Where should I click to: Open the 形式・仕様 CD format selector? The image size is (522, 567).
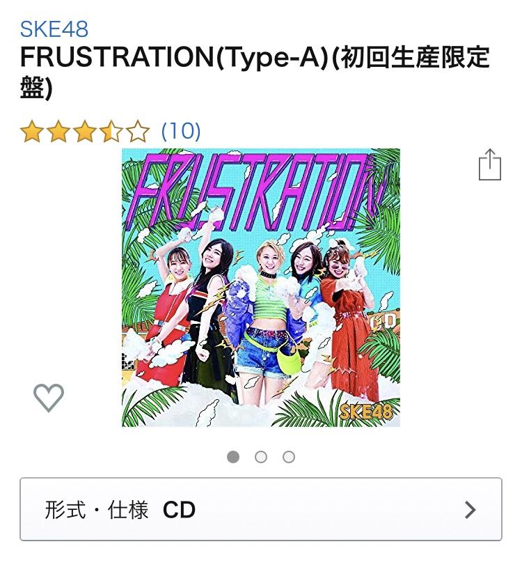pyautogui.click(x=261, y=509)
